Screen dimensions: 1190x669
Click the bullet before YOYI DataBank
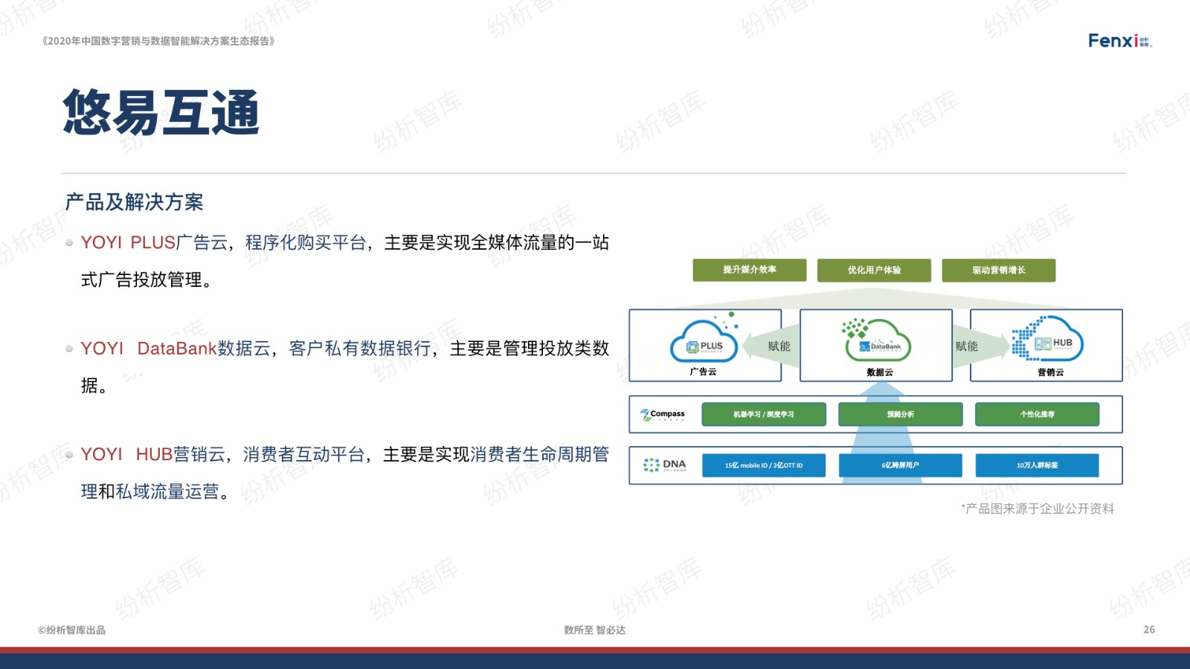(69, 348)
